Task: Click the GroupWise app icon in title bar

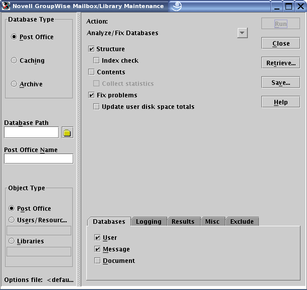Action: click(x=6, y=6)
